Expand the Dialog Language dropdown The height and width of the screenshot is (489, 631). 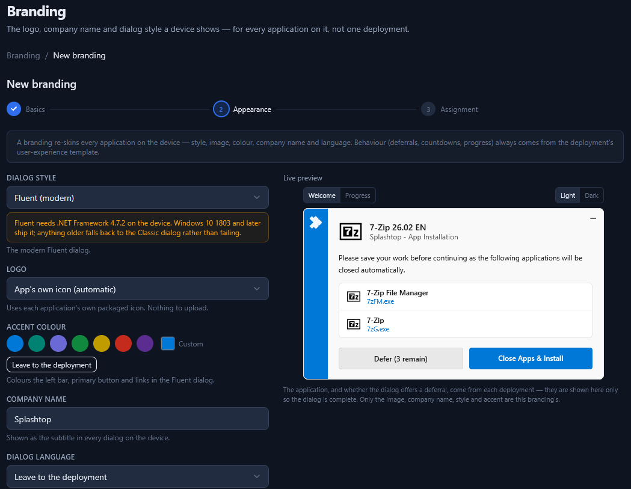138,476
